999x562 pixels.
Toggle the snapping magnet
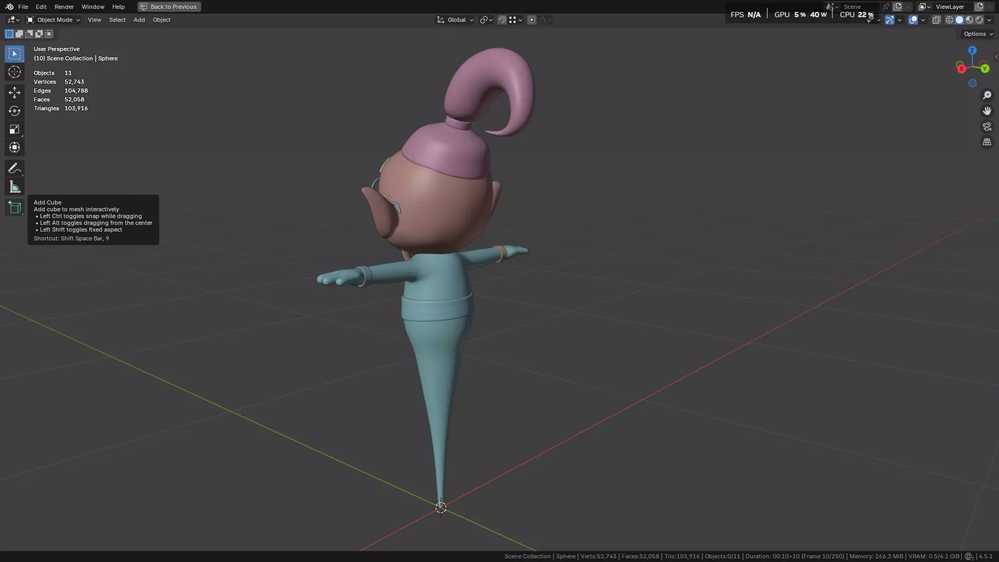click(502, 20)
